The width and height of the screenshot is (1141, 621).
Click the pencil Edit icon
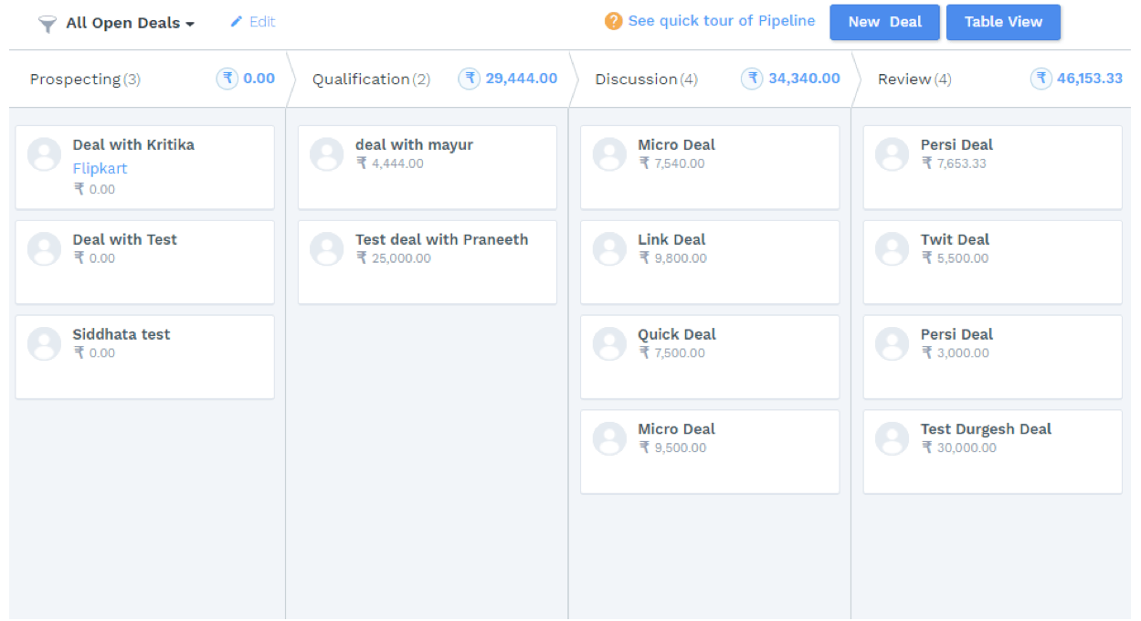(x=237, y=21)
